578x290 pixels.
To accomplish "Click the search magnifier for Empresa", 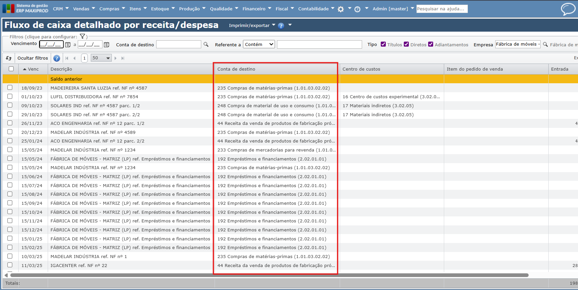I will (x=545, y=44).
